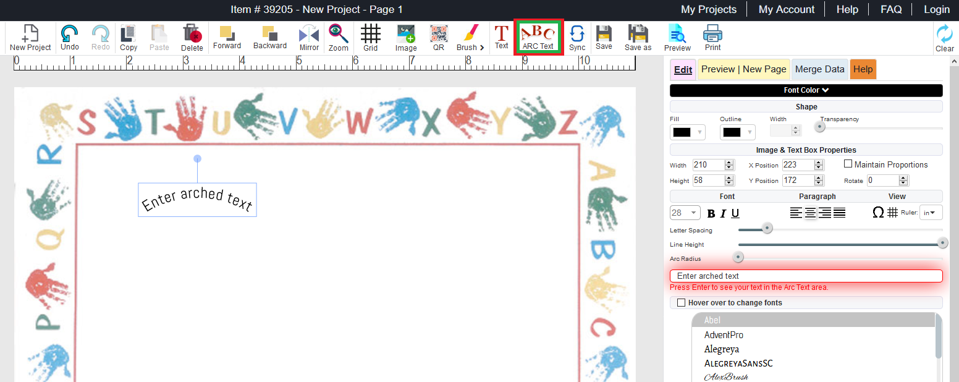The image size is (959, 382).
Task: Open the Ruler units dropdown
Action: pos(931,213)
